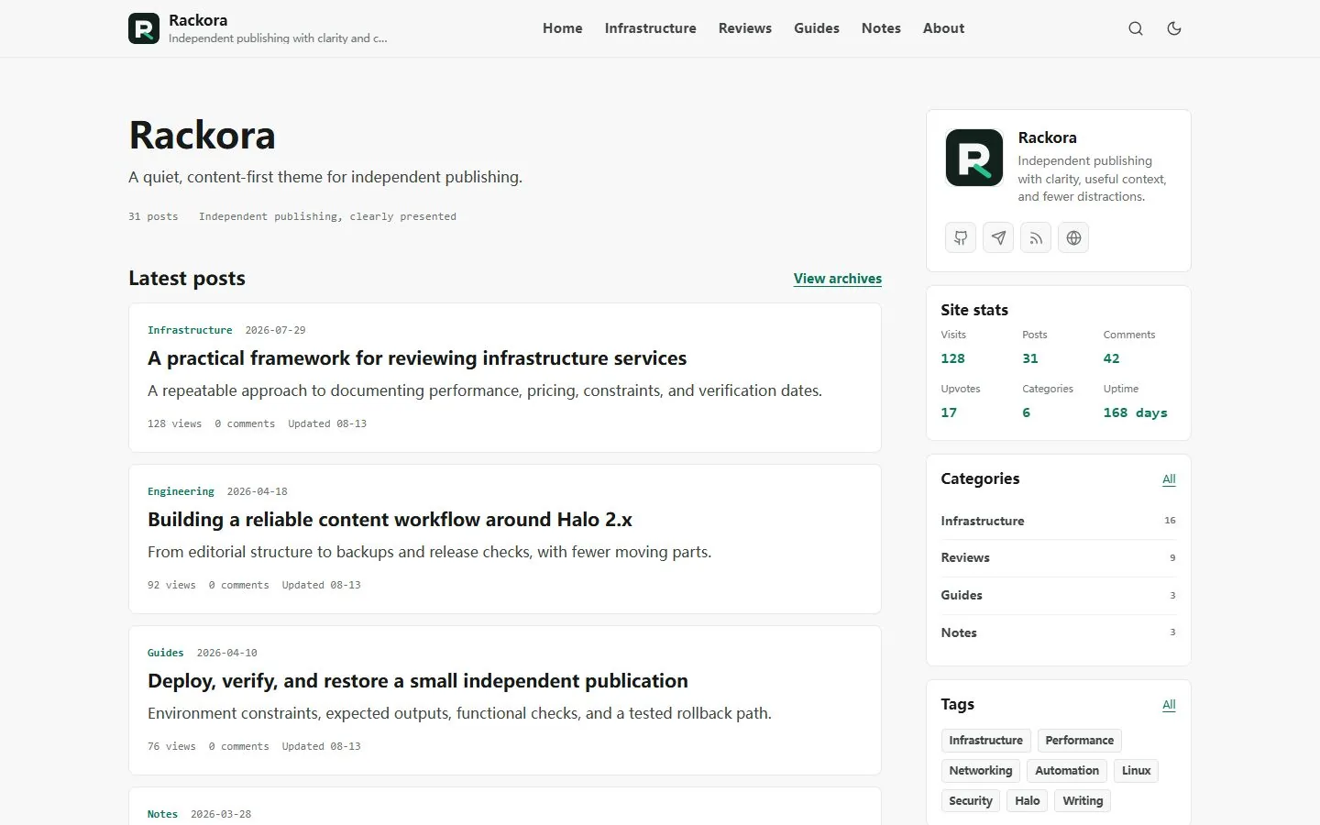This screenshot has width=1320, height=825.
Task: Select the Infrastructure category row with 16
Action: coord(1059,521)
